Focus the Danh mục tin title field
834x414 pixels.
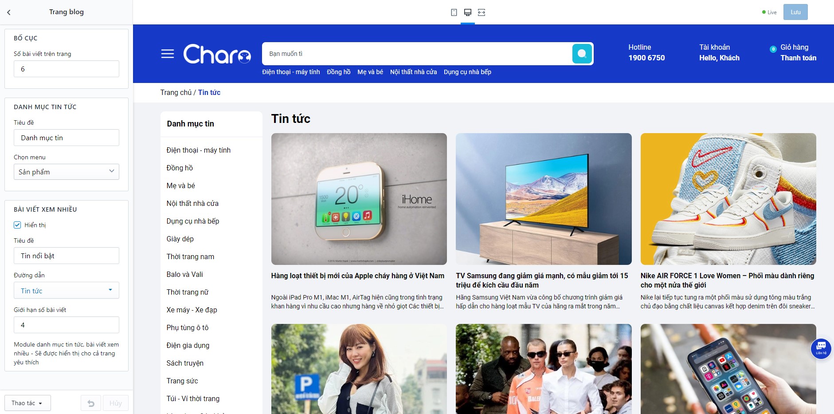click(x=67, y=138)
